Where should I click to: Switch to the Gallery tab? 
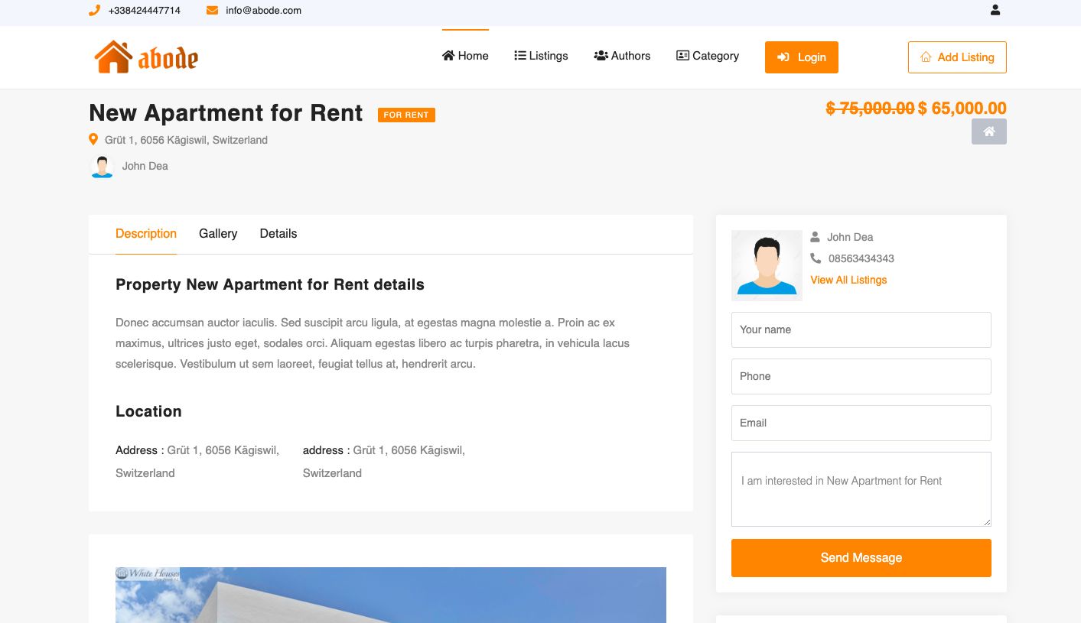click(218, 234)
